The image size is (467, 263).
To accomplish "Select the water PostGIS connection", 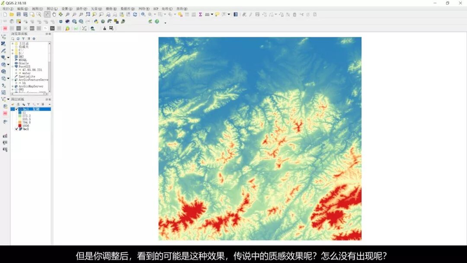I will coord(26,73).
